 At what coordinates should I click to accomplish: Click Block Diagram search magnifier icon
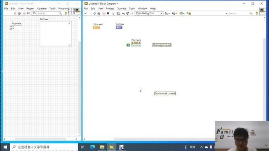click(x=251, y=13)
